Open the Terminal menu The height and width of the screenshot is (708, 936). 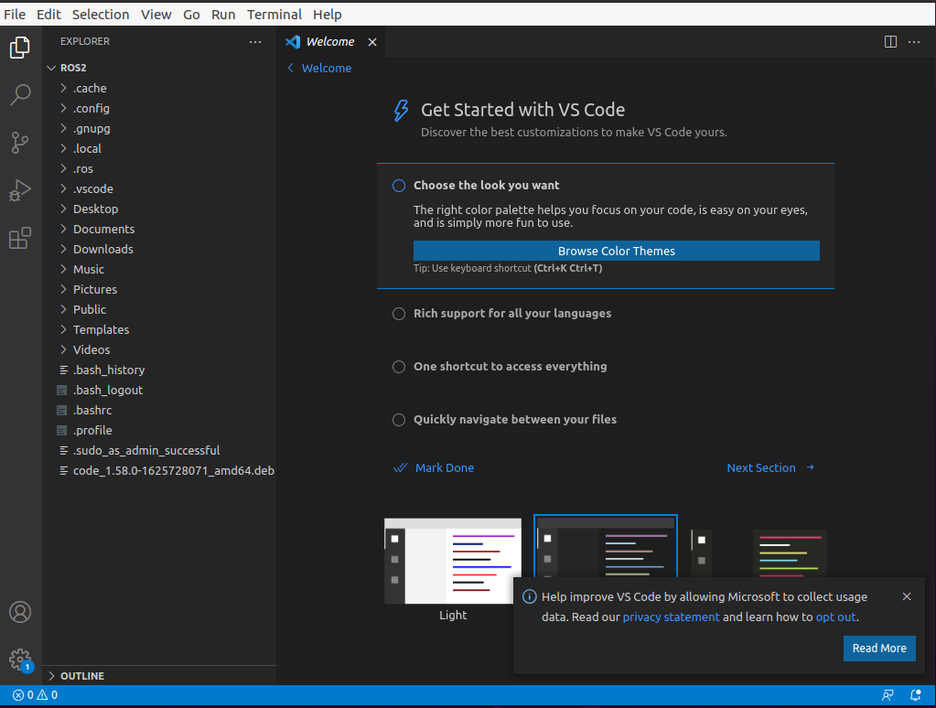(x=274, y=15)
